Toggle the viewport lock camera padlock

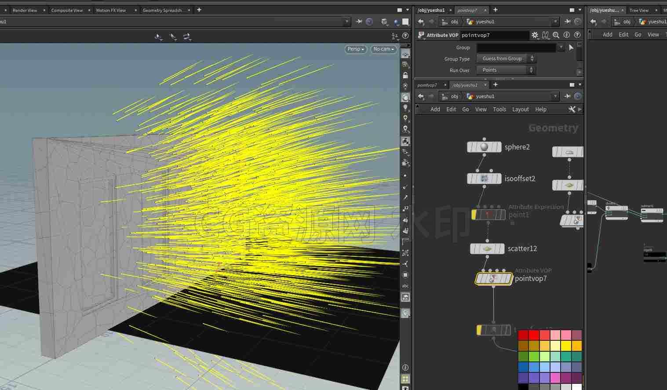(405, 75)
